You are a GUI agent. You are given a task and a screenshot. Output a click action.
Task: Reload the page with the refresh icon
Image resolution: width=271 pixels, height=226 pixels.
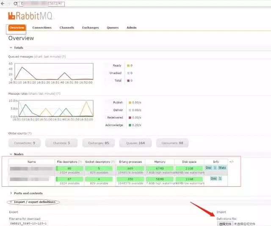pyautogui.click(x=15, y=4)
